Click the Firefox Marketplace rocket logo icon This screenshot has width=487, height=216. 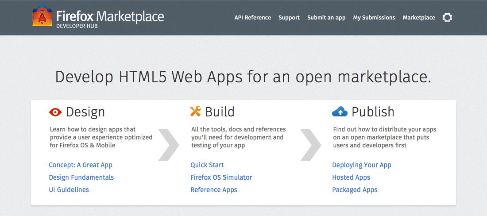click(42, 16)
